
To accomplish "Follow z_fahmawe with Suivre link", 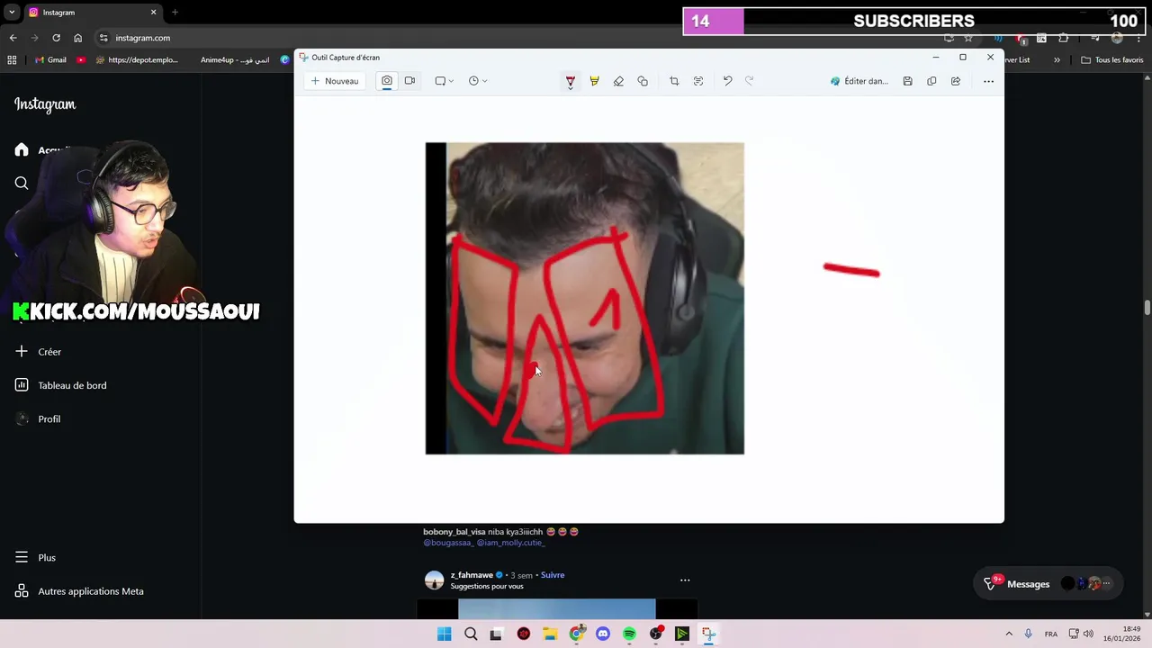I will 553,575.
